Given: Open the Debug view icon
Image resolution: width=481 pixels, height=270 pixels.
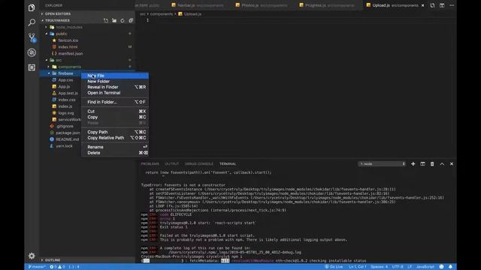Looking at the screenshot, I should tap(32, 52).
